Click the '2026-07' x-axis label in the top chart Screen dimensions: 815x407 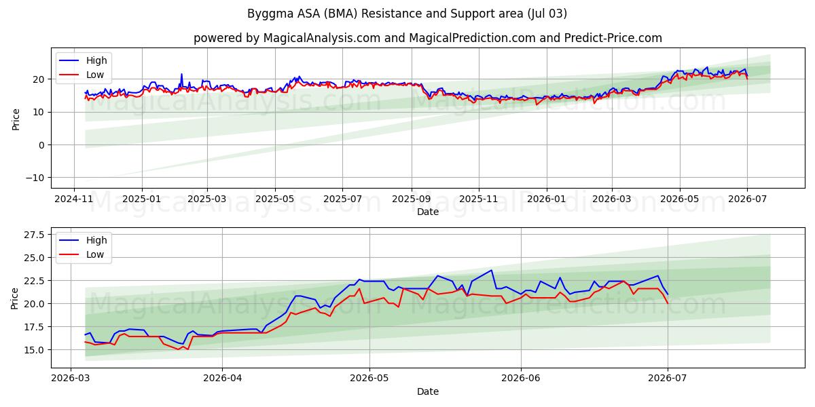[746, 199]
